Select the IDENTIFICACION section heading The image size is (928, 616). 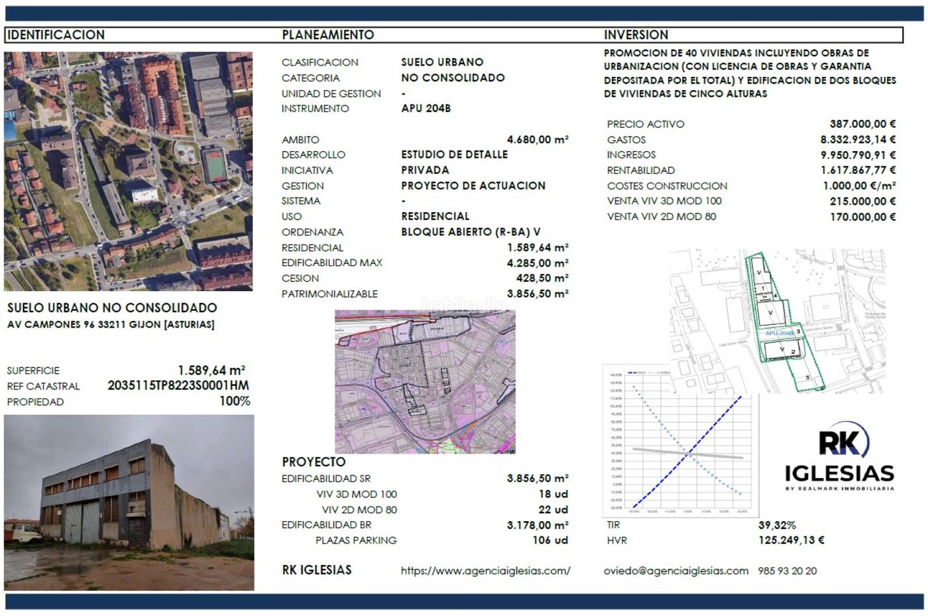click(x=56, y=35)
